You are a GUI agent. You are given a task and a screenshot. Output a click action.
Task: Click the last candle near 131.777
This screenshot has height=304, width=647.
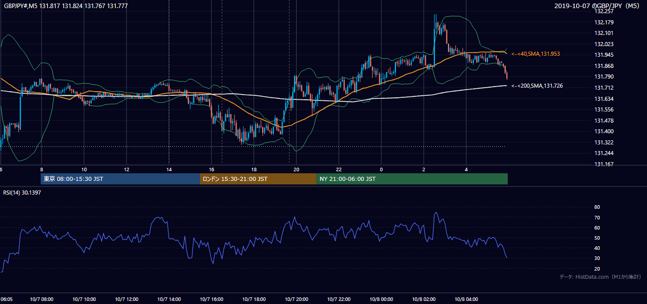(507, 75)
